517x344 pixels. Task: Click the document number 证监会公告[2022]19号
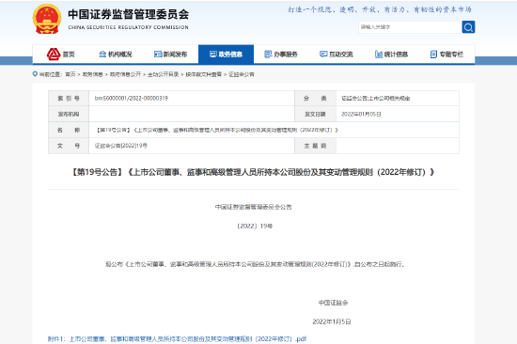tap(121, 146)
